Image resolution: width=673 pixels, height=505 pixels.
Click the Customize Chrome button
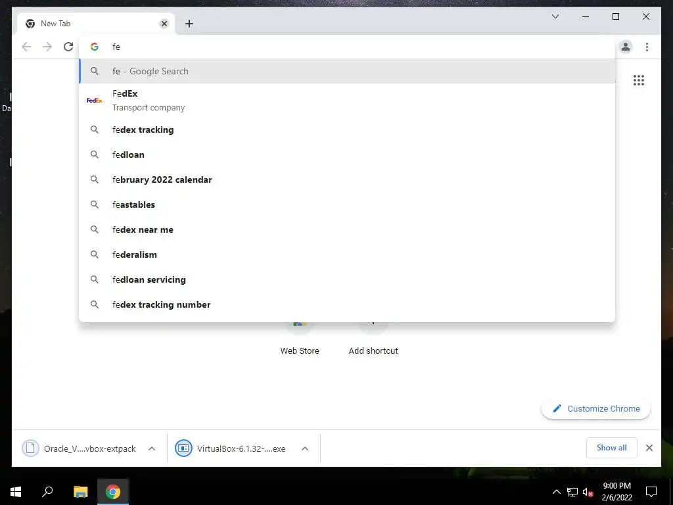point(596,408)
